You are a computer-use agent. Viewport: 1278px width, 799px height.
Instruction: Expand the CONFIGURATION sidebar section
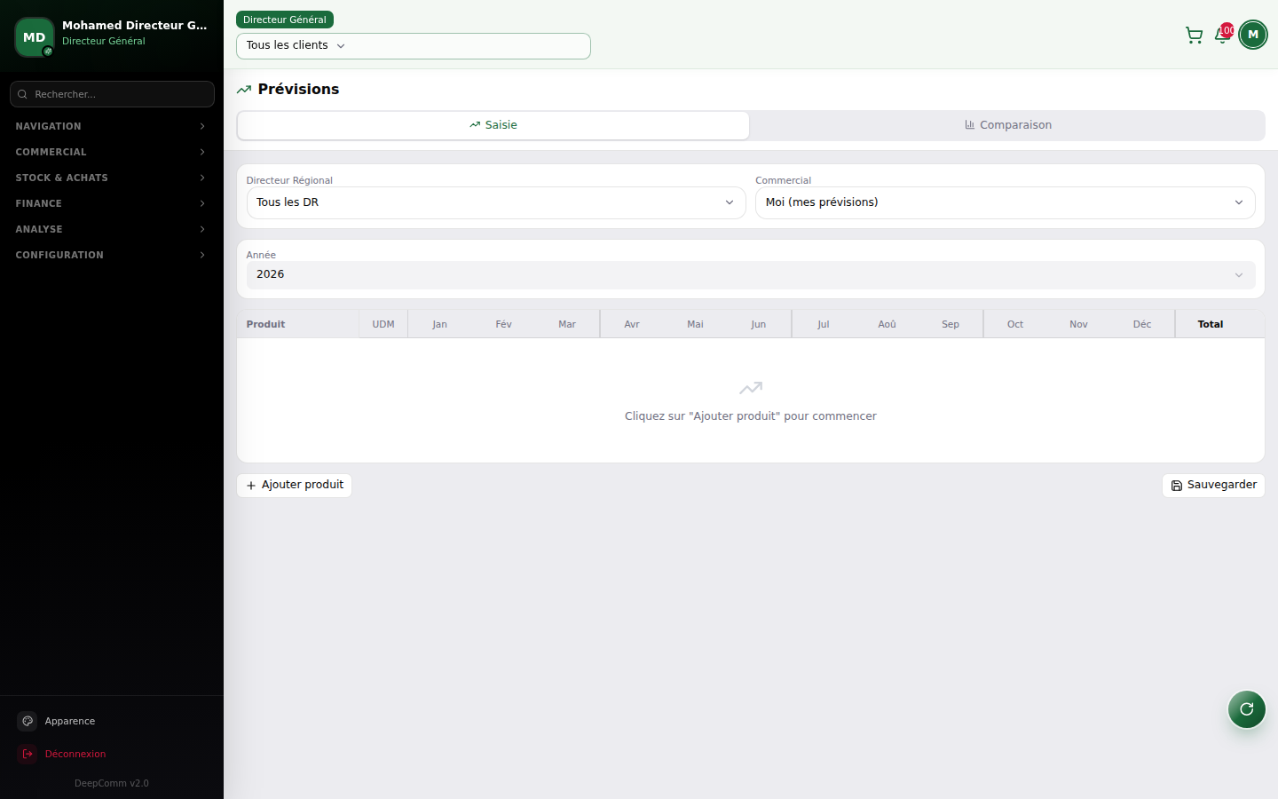point(112,255)
